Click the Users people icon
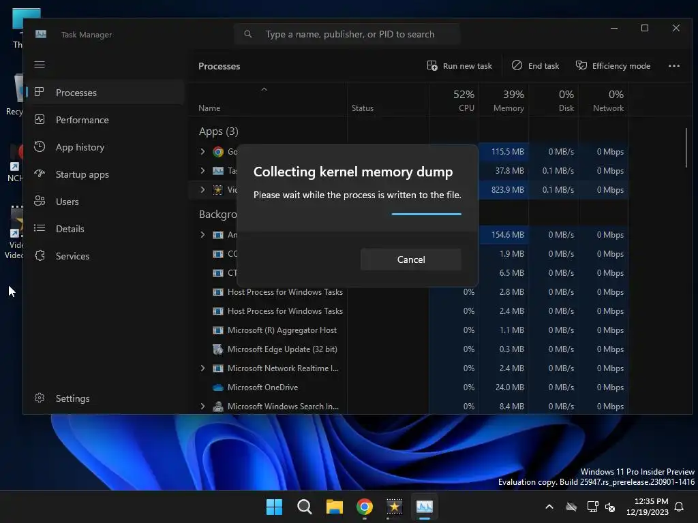Screen dimensions: 698x523 40,201
